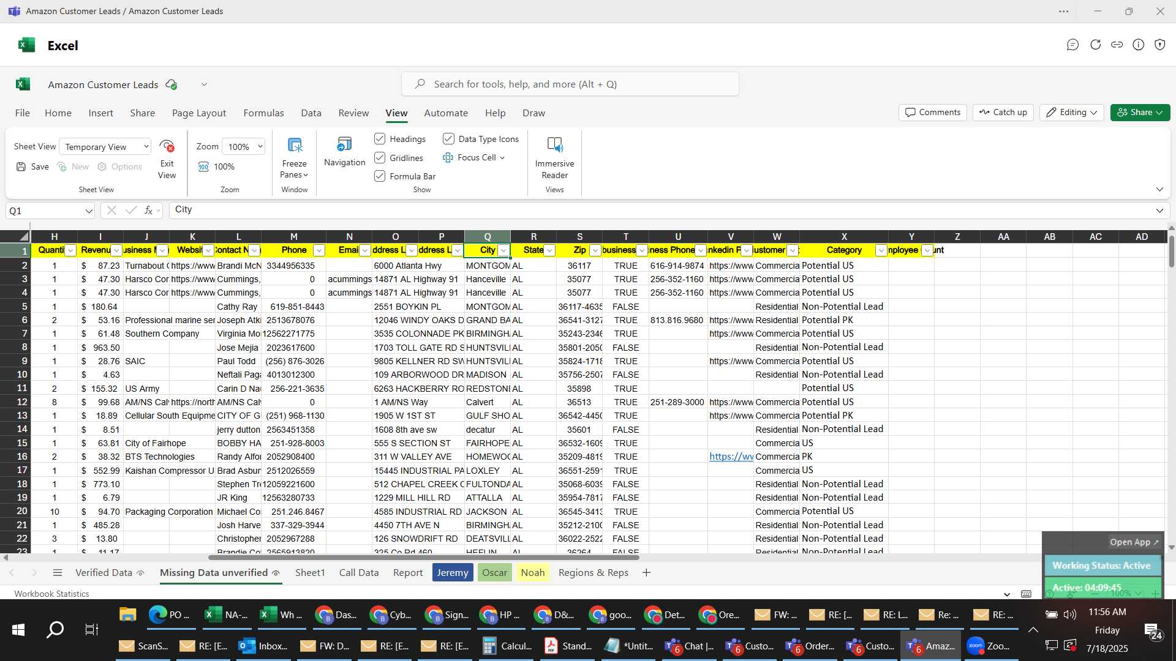Open the Navigation pane icon

click(x=344, y=144)
